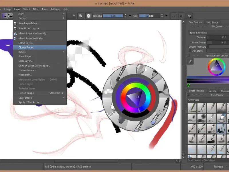The height and width of the screenshot is (172, 229).
Task: Click the green refresh icon below color bars
Action: 189,85
